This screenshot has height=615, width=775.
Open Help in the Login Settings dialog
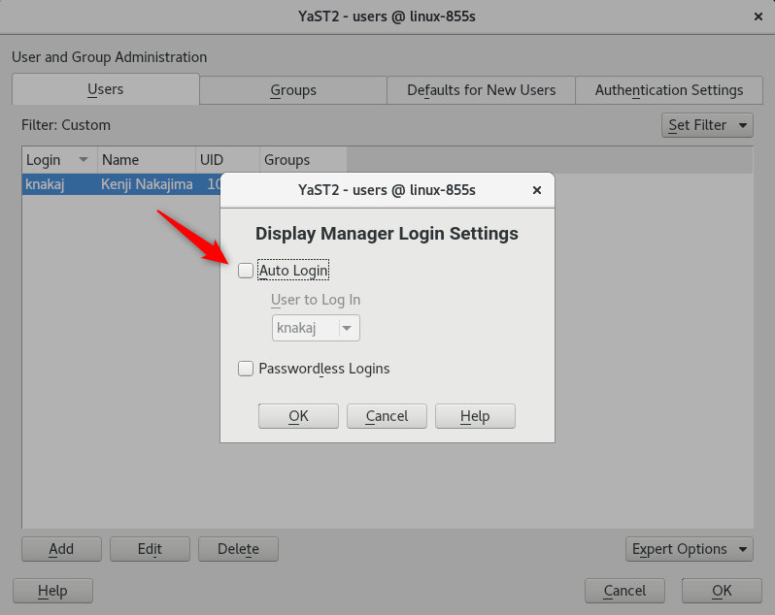[x=475, y=416]
